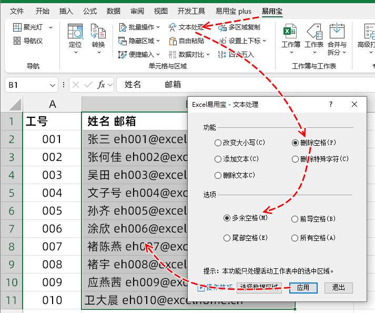Switch to the 公式 ribbon tab
This screenshot has height=313, width=375.
(90, 11)
